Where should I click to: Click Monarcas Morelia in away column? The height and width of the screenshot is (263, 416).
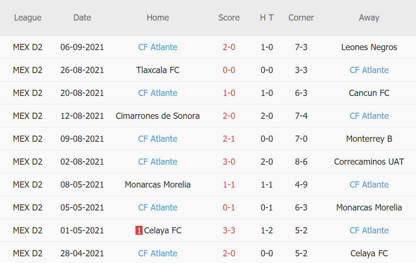coord(369,208)
